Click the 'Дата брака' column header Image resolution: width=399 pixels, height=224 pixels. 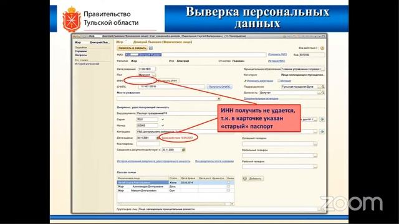point(189,179)
